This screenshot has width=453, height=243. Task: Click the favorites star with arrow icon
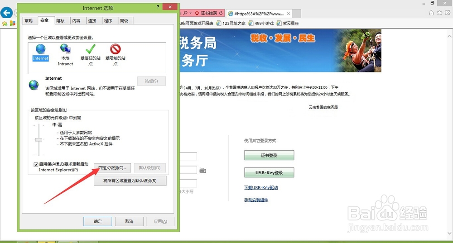pos(5,24)
